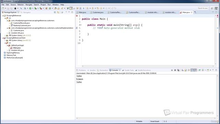Click the Pin Console icon
Screen dimensions: 220x124
coord(199,70)
